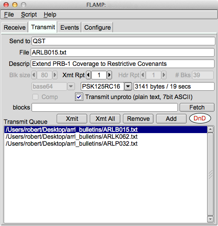Image resolution: width=218 pixels, height=226 pixels.
Task: Toggle the Comp checkbox
Action: (x=35, y=97)
